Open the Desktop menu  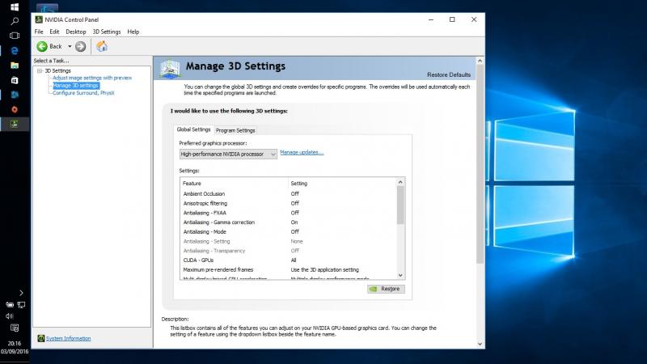pyautogui.click(x=75, y=32)
